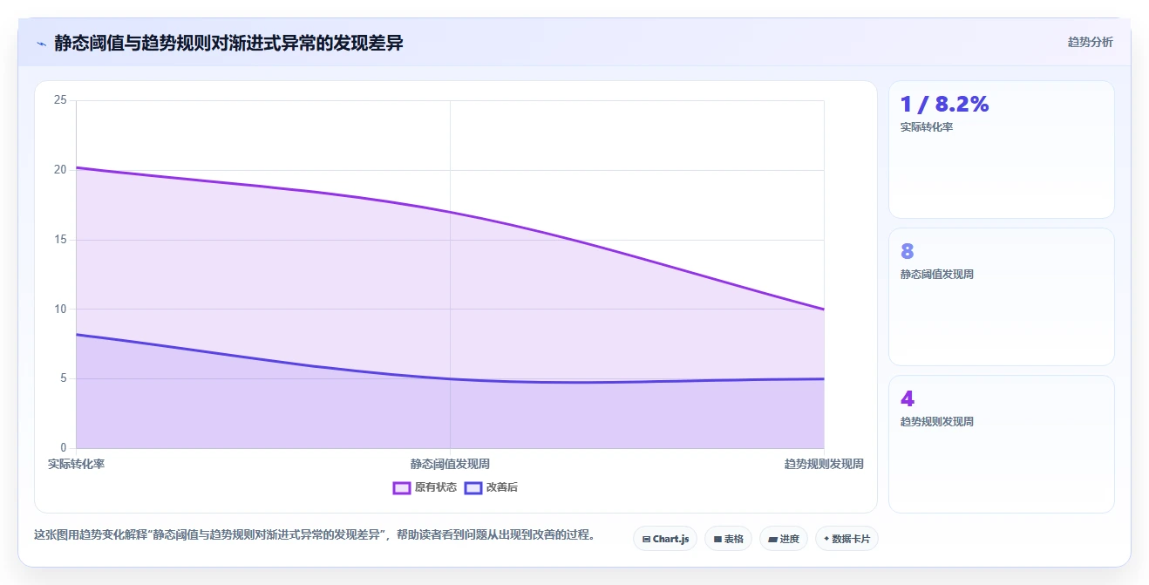
Task: Click the 数据卡片 tag button
Action: [x=846, y=539]
